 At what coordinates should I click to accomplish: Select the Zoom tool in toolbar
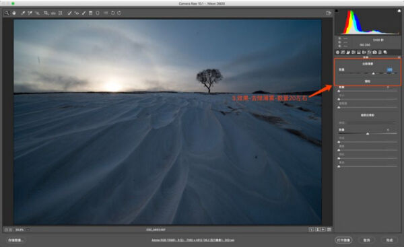click(7, 13)
